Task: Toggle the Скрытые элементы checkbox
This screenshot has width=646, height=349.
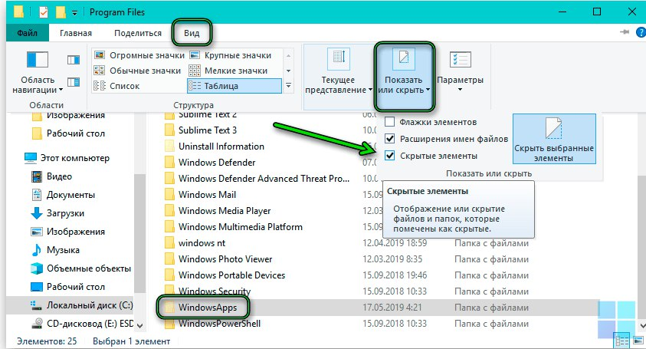Action: point(390,156)
